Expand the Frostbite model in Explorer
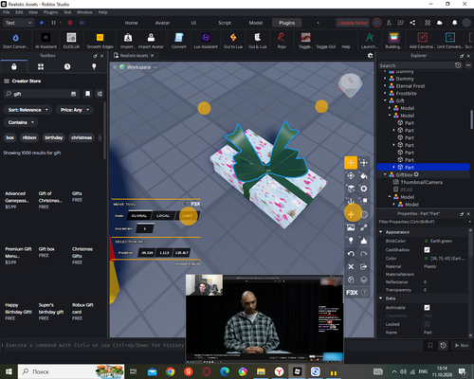Viewport: 474px width, 379px height. click(x=385, y=94)
